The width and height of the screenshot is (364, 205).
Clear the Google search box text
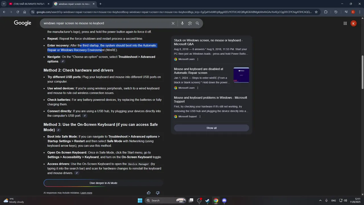(173, 23)
